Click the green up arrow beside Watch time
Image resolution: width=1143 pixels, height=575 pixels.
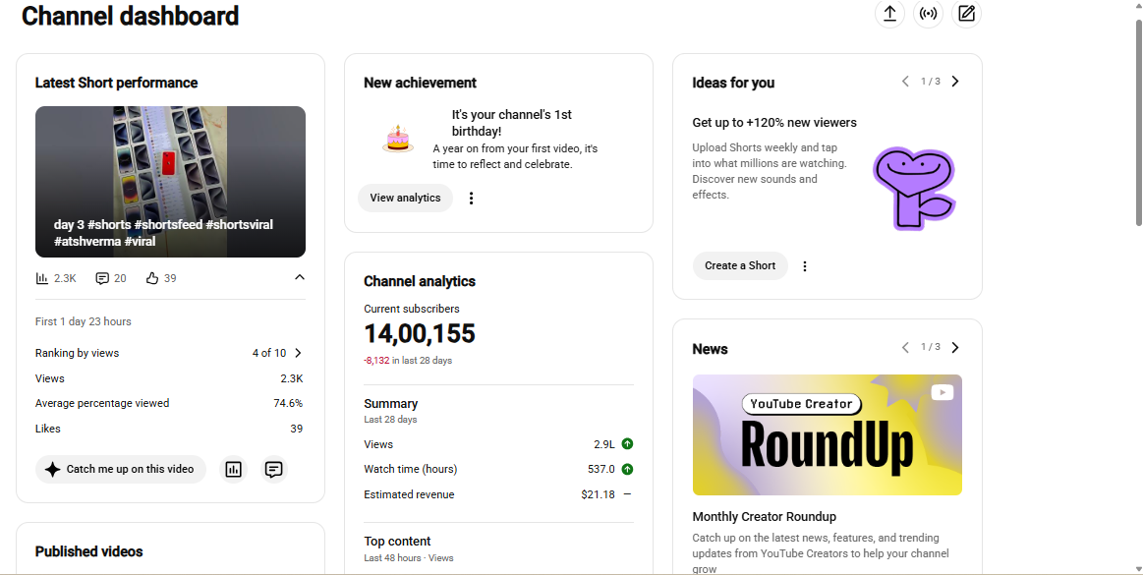628,469
